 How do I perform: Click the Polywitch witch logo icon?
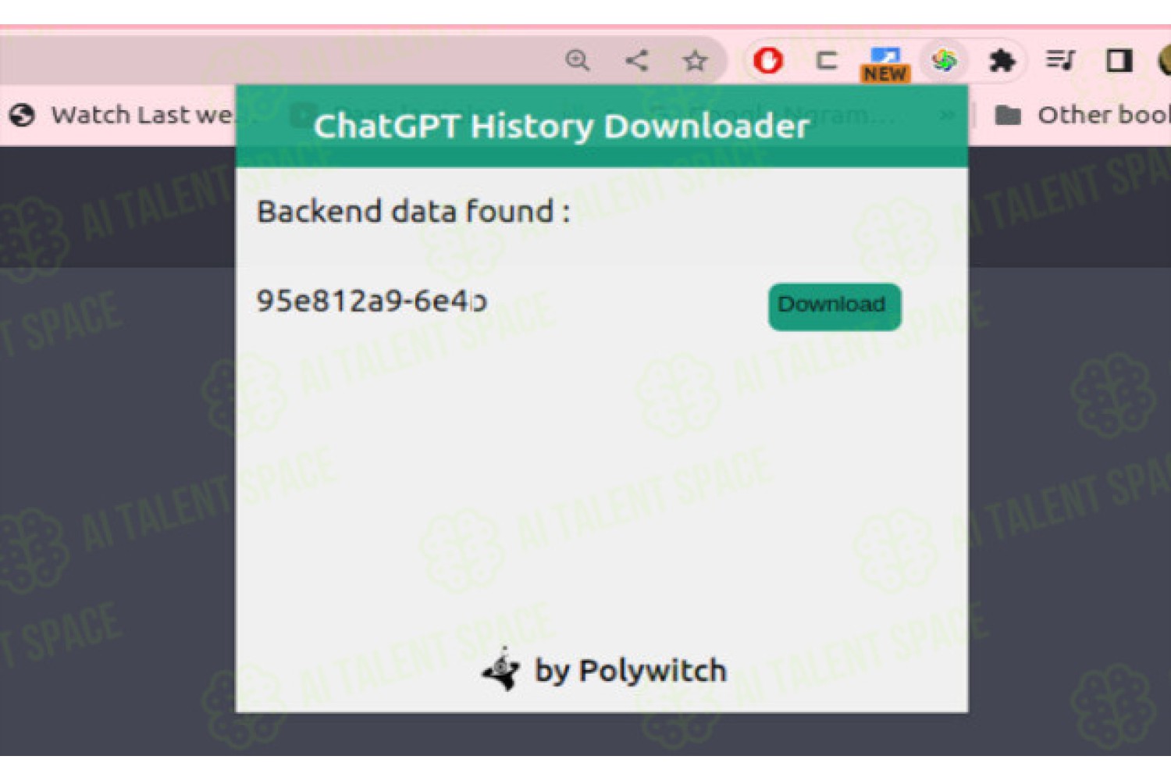click(502, 670)
